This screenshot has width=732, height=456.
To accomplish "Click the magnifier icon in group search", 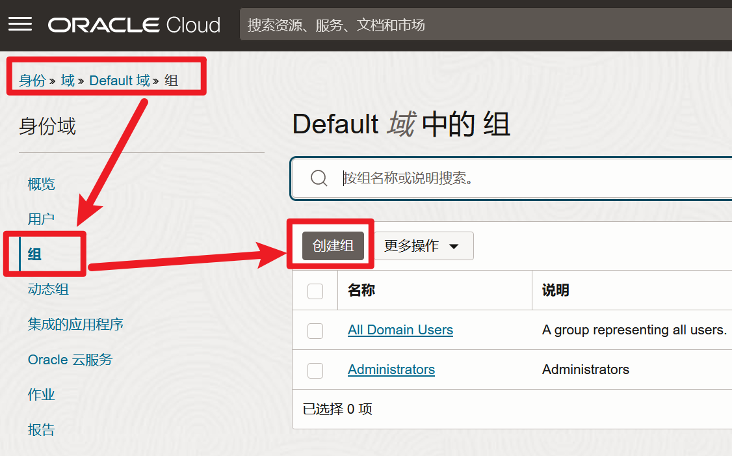I will pos(319,178).
